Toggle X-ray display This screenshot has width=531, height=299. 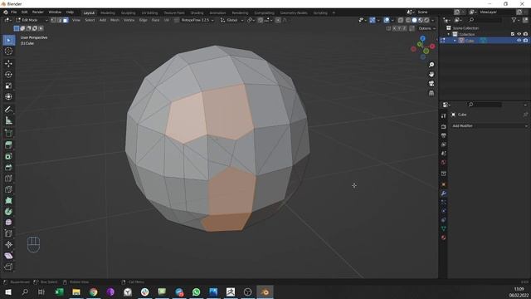[x=400, y=20]
